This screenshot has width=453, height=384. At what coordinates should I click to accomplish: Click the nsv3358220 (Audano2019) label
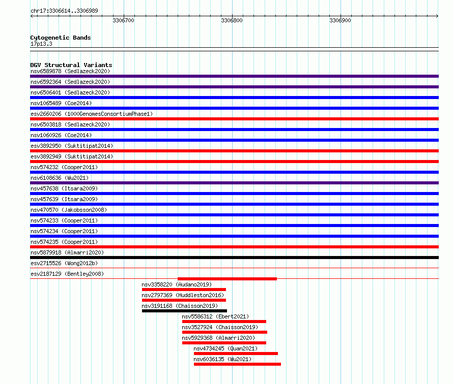coord(177,284)
